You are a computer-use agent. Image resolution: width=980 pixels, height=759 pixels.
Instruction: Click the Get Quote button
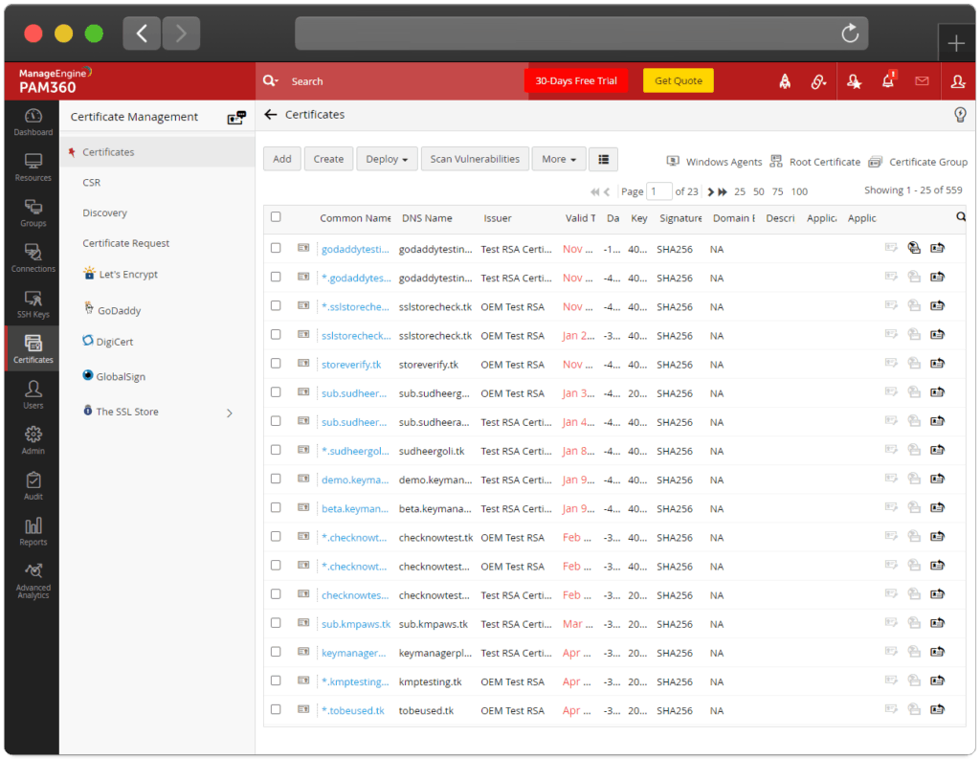679,80
